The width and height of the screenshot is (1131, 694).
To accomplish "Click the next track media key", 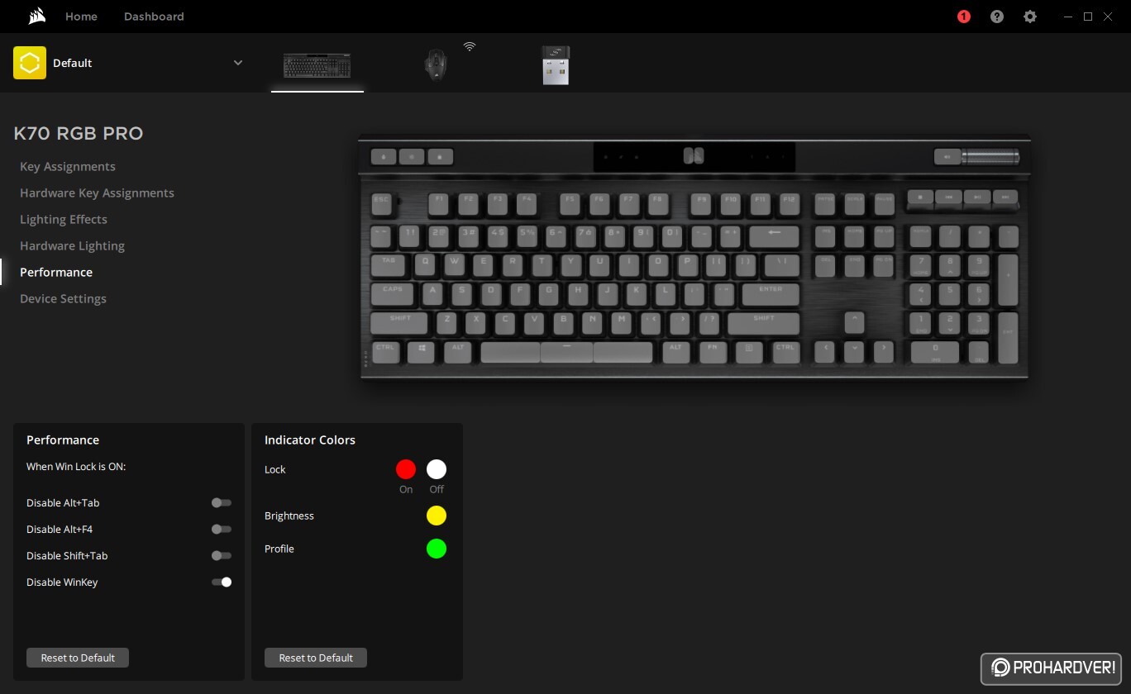I will coord(1005,197).
